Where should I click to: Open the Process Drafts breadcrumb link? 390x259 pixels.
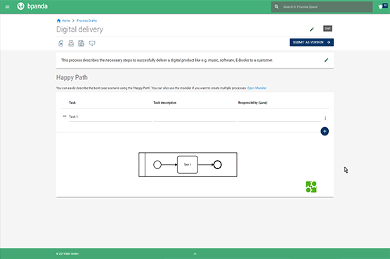click(86, 20)
